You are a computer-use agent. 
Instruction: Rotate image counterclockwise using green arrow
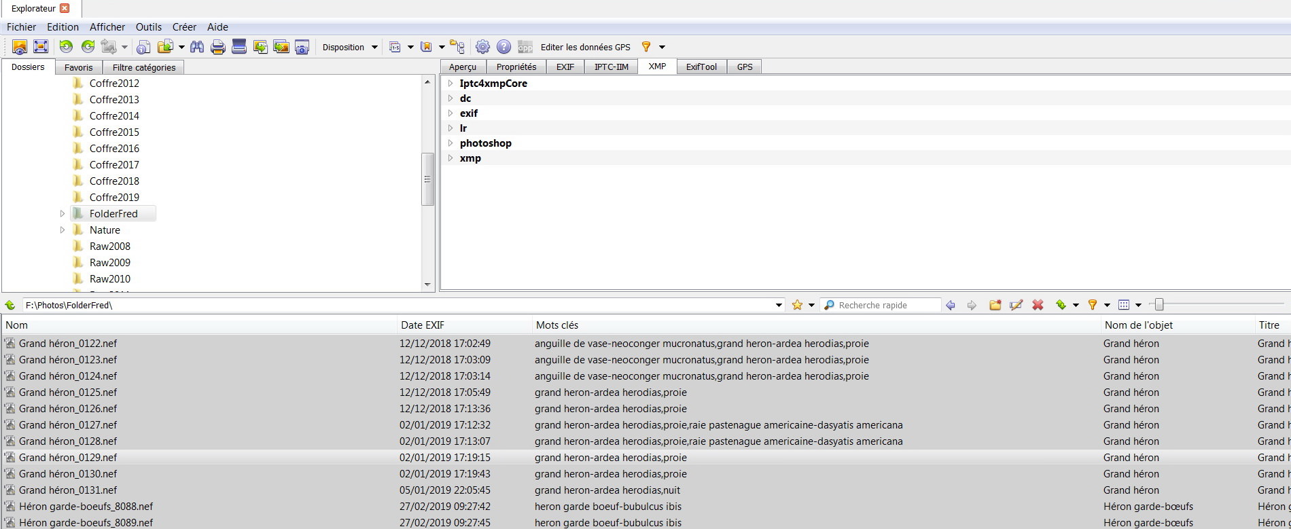point(66,47)
